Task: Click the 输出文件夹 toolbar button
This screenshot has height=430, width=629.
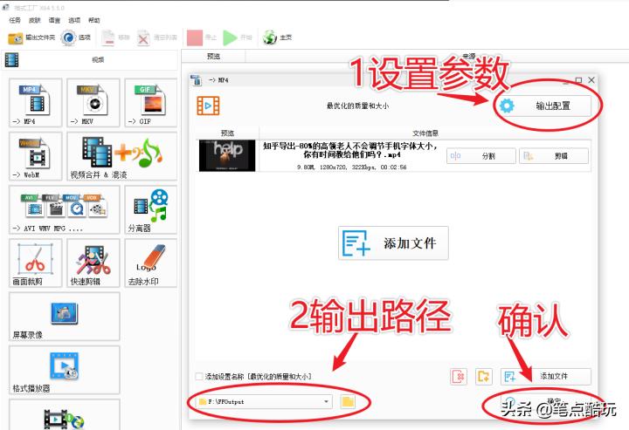Action: 31,38
